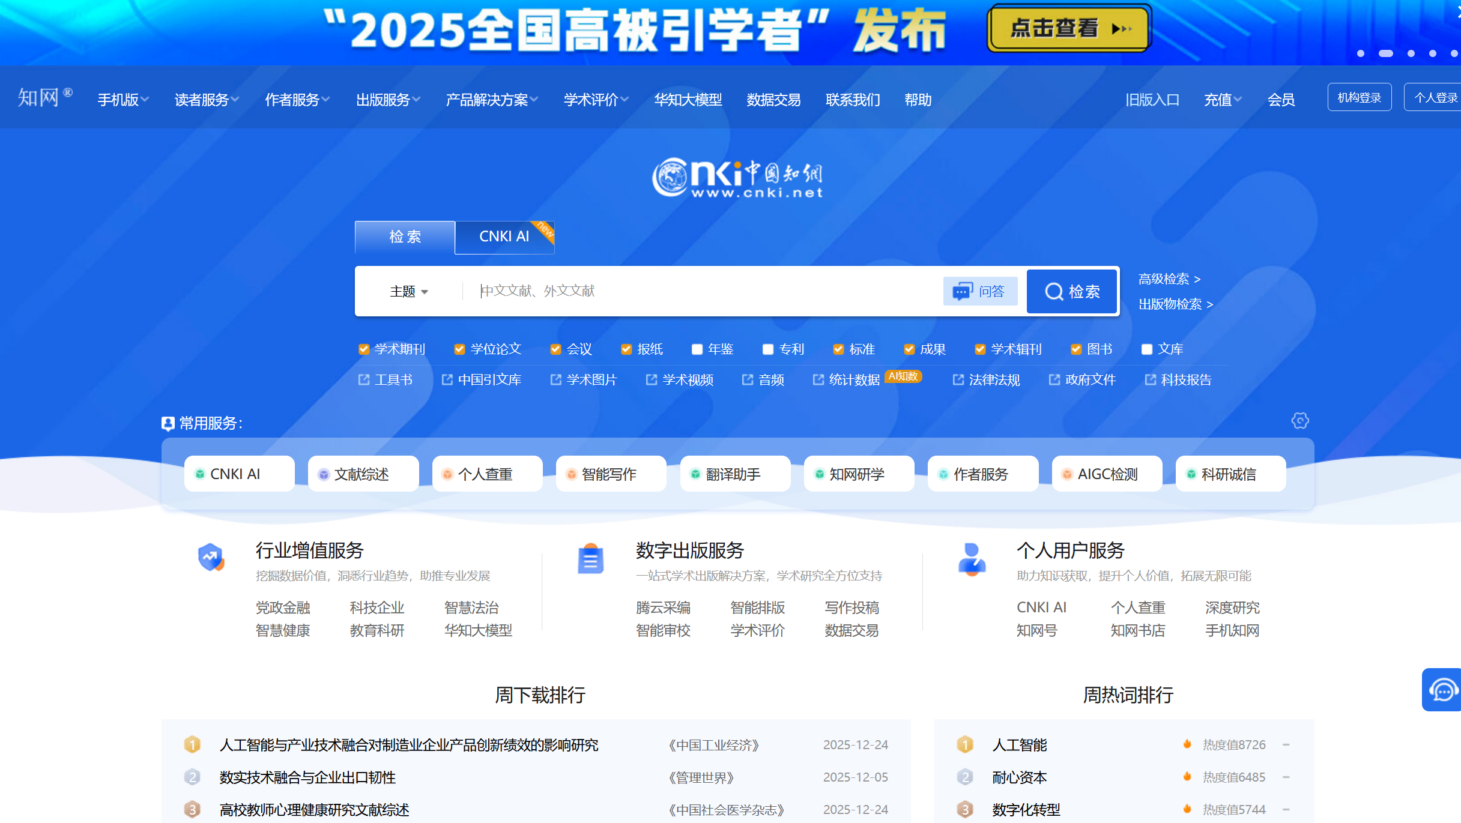Open the CNKI AI service icon
The height and width of the screenshot is (823, 1461).
pyautogui.click(x=239, y=474)
